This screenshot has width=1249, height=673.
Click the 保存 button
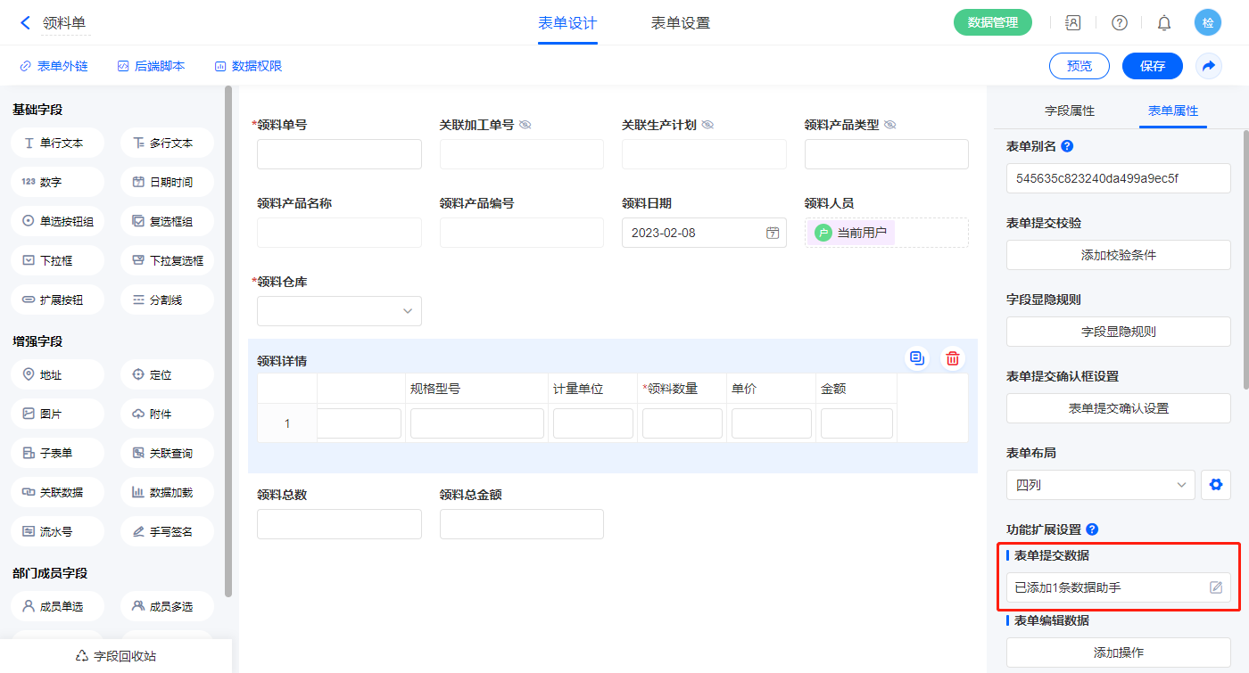(x=1152, y=66)
